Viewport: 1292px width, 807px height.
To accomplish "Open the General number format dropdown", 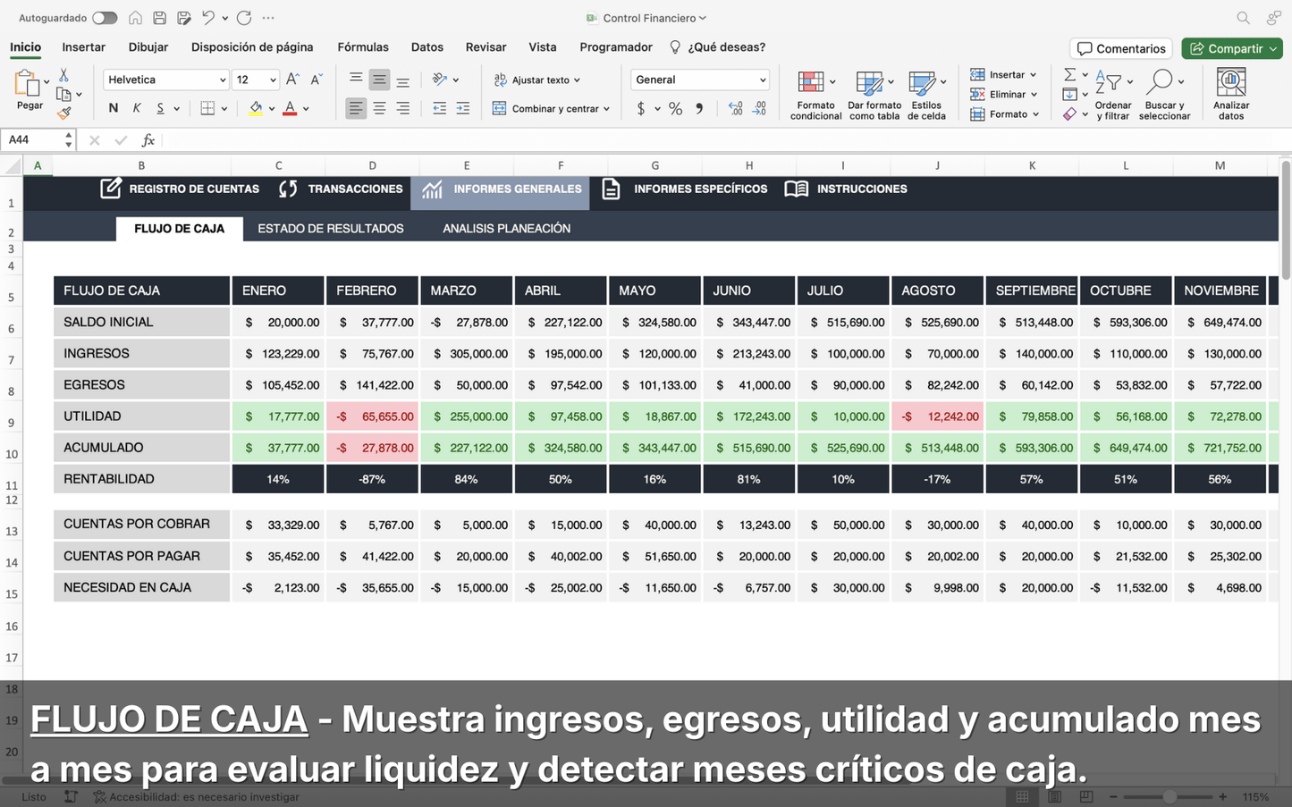I will coord(698,80).
